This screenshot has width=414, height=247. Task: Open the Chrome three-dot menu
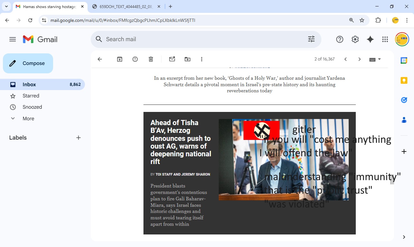tap(407, 20)
